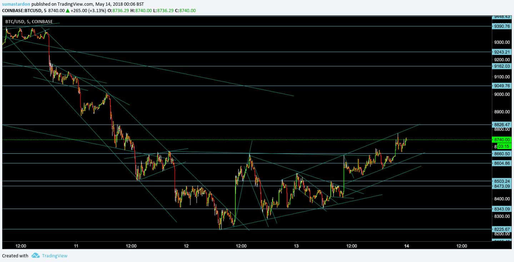Viewport: 514px width, 262px height.
Task: Click the 03:15 bar countdown label
Action: (x=504, y=147)
